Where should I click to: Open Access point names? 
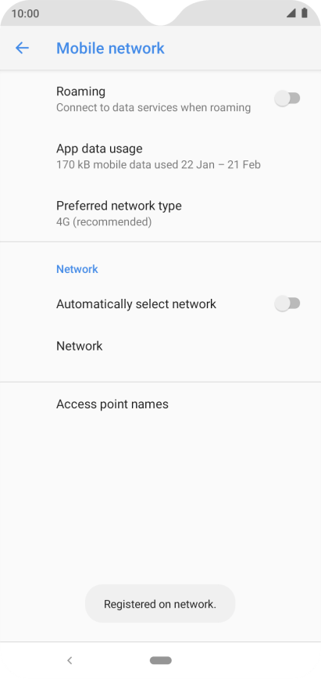point(161,404)
